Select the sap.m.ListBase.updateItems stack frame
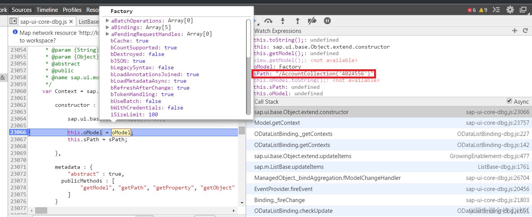 click(x=389, y=167)
